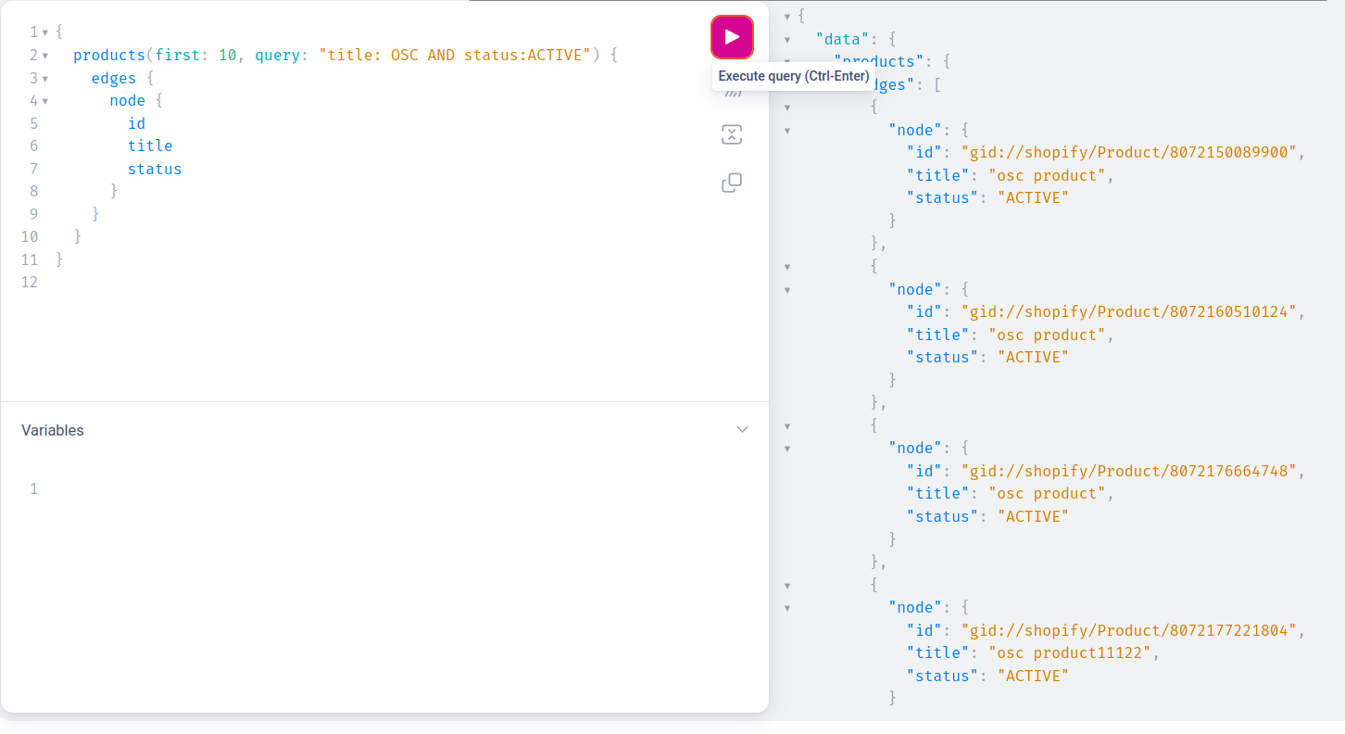
Task: Click the query string "title: OSC AND status:ACTIVE"
Action: [454, 56]
